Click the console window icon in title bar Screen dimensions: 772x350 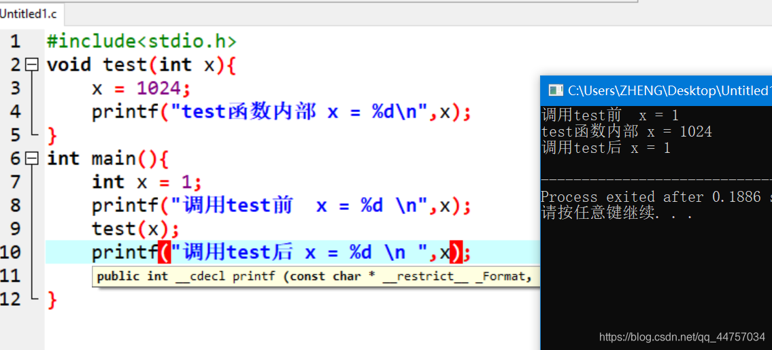pos(556,90)
